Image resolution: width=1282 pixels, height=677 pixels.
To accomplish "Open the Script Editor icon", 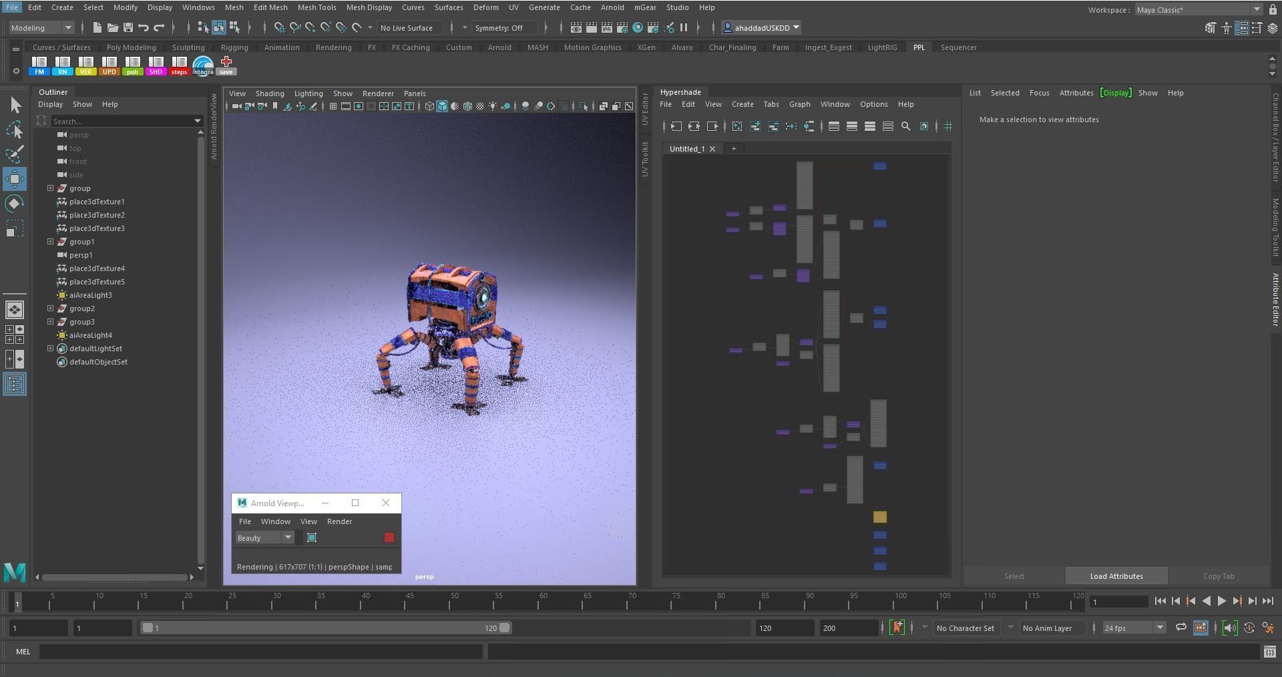I will click(x=1270, y=652).
